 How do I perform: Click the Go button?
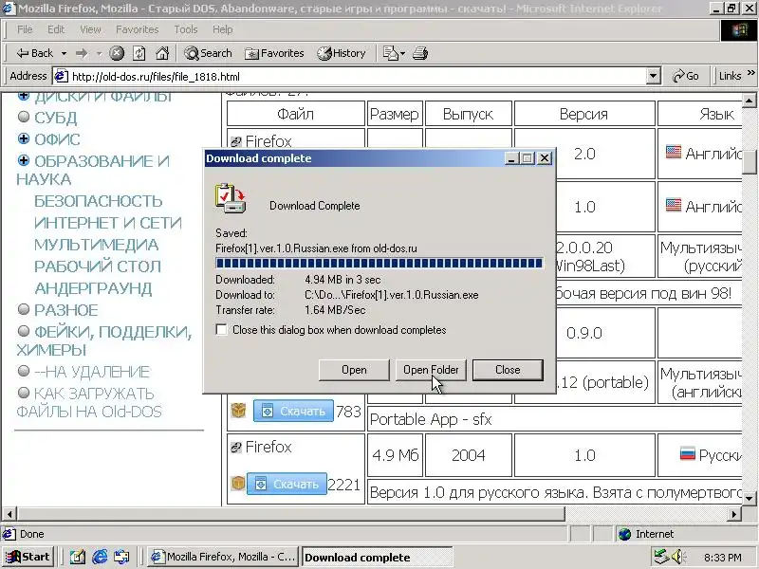click(x=686, y=76)
